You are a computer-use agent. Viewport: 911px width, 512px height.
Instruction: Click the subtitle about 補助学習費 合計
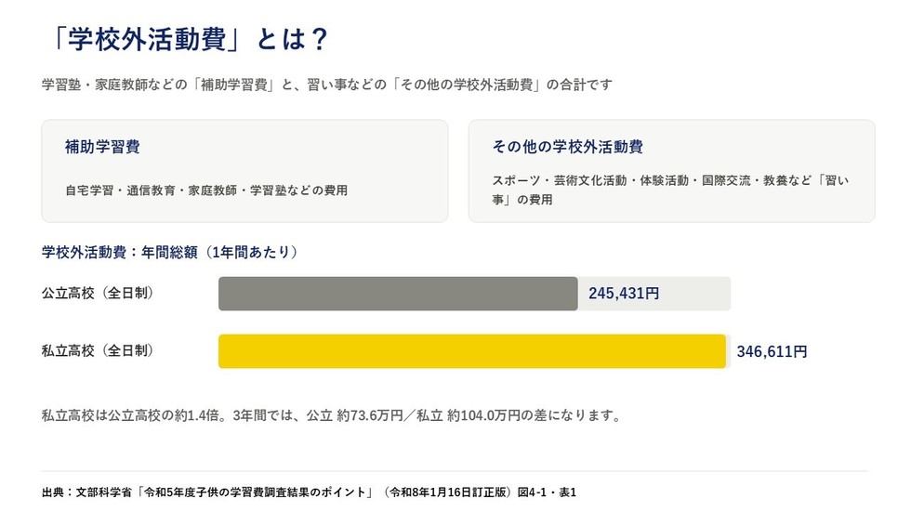327,85
